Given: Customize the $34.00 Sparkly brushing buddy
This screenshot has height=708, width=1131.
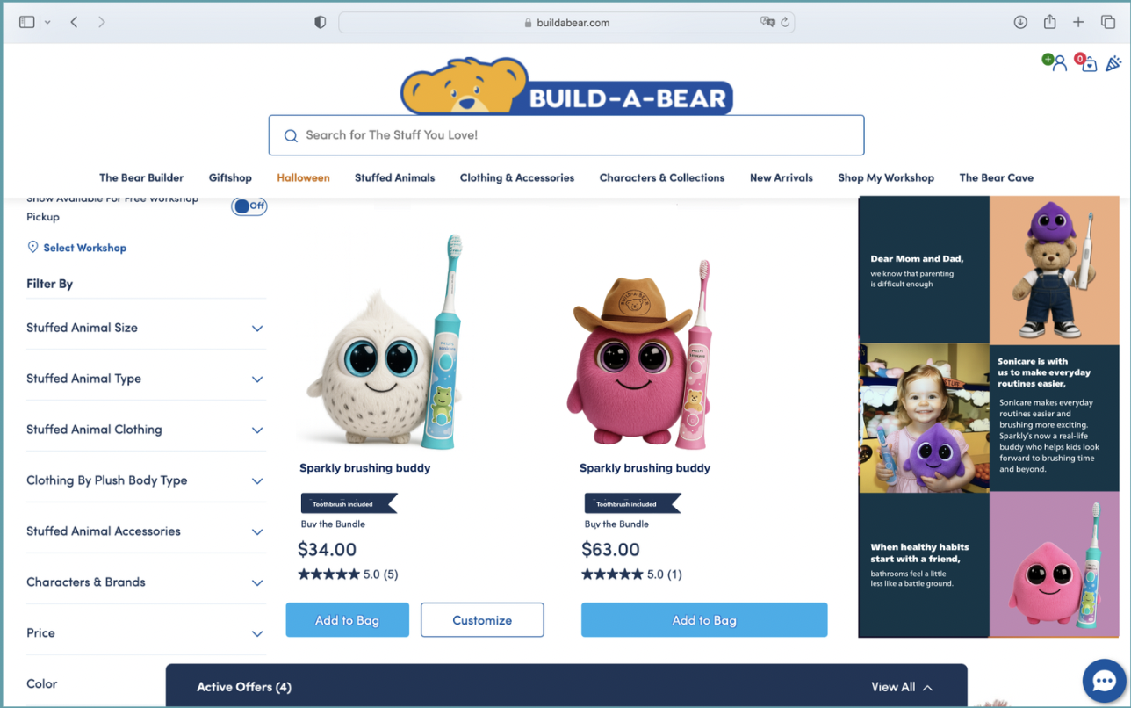Looking at the screenshot, I should tap(482, 620).
